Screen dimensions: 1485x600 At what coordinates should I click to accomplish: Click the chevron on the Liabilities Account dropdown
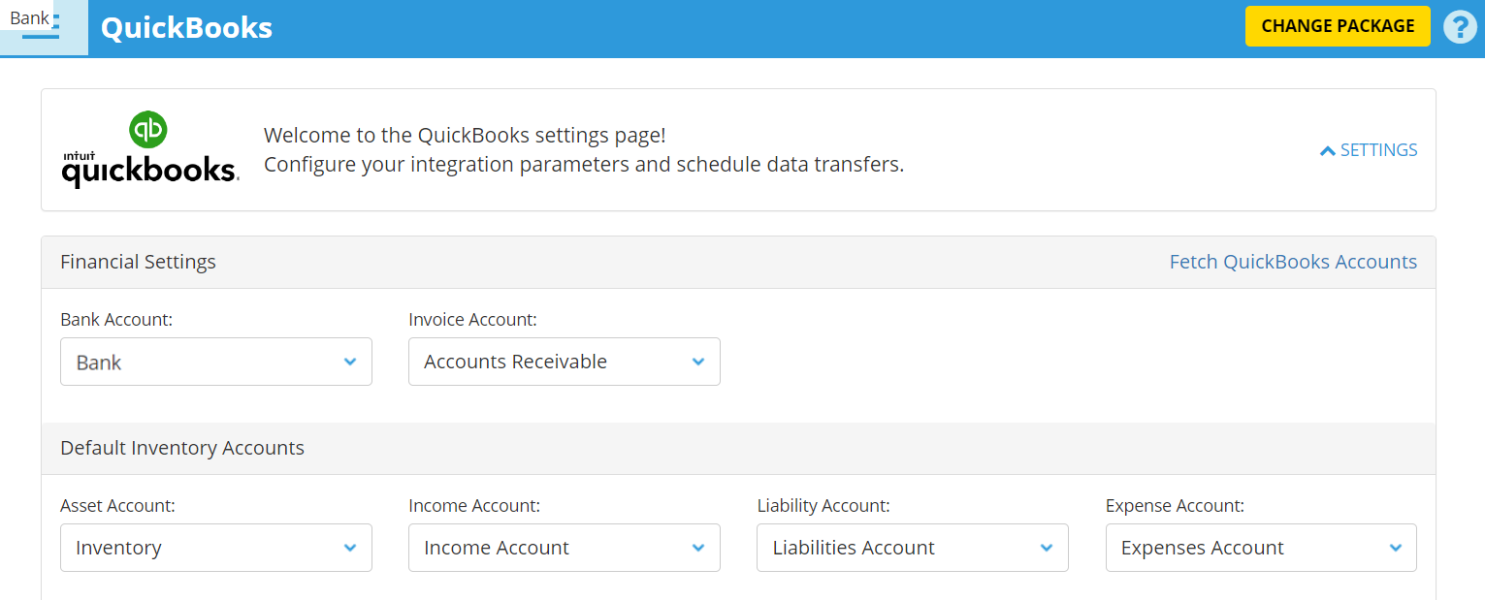point(1047,548)
